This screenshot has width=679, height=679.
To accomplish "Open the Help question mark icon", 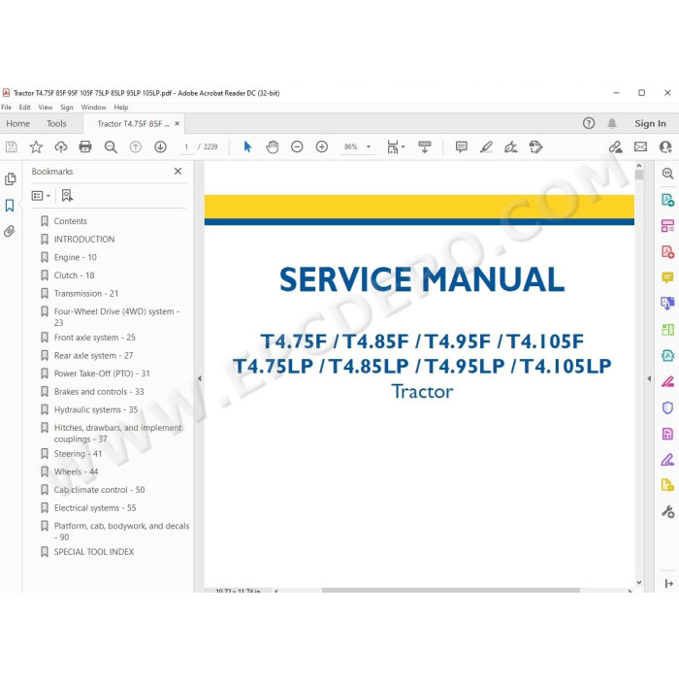I will (589, 123).
